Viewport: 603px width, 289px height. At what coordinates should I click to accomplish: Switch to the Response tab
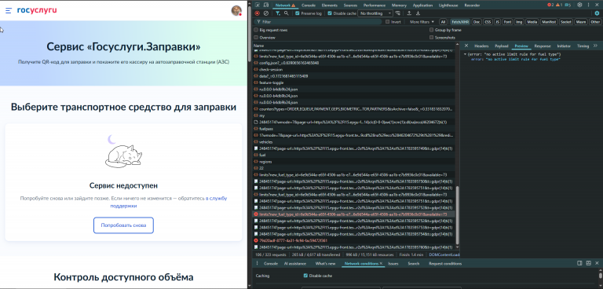point(543,46)
